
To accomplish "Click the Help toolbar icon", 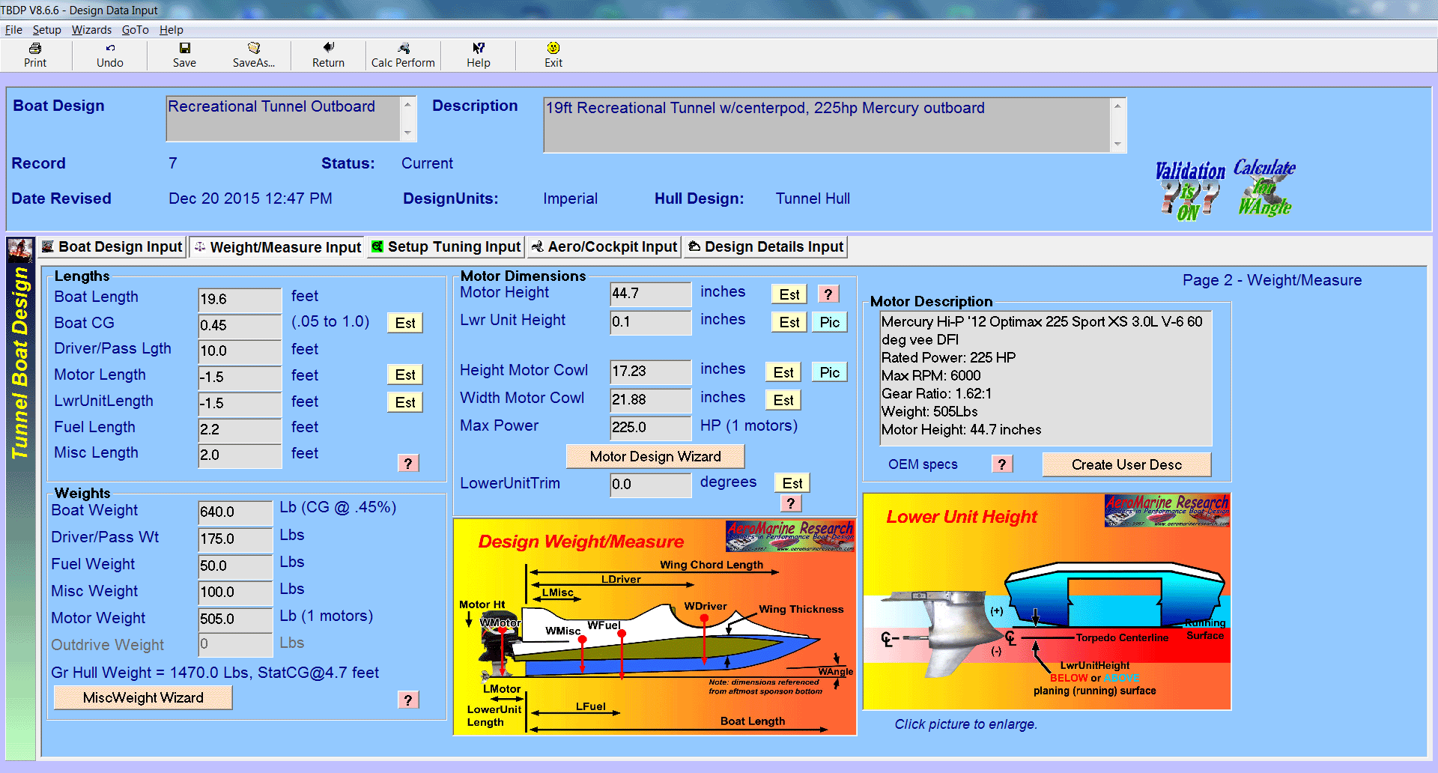I will pyautogui.click(x=479, y=55).
